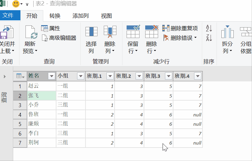This screenshot has width=252, height=161.
Task: Open the 班期.1 column filter dropdown
Action: click(110, 76)
